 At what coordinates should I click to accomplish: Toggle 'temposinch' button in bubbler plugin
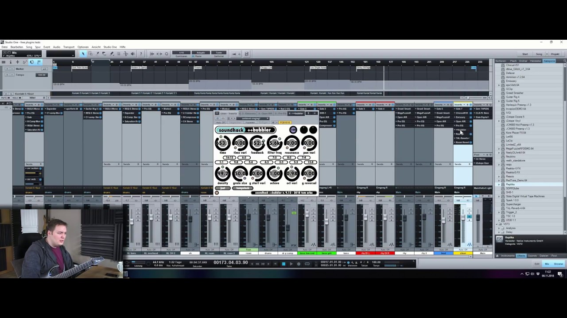(243, 188)
